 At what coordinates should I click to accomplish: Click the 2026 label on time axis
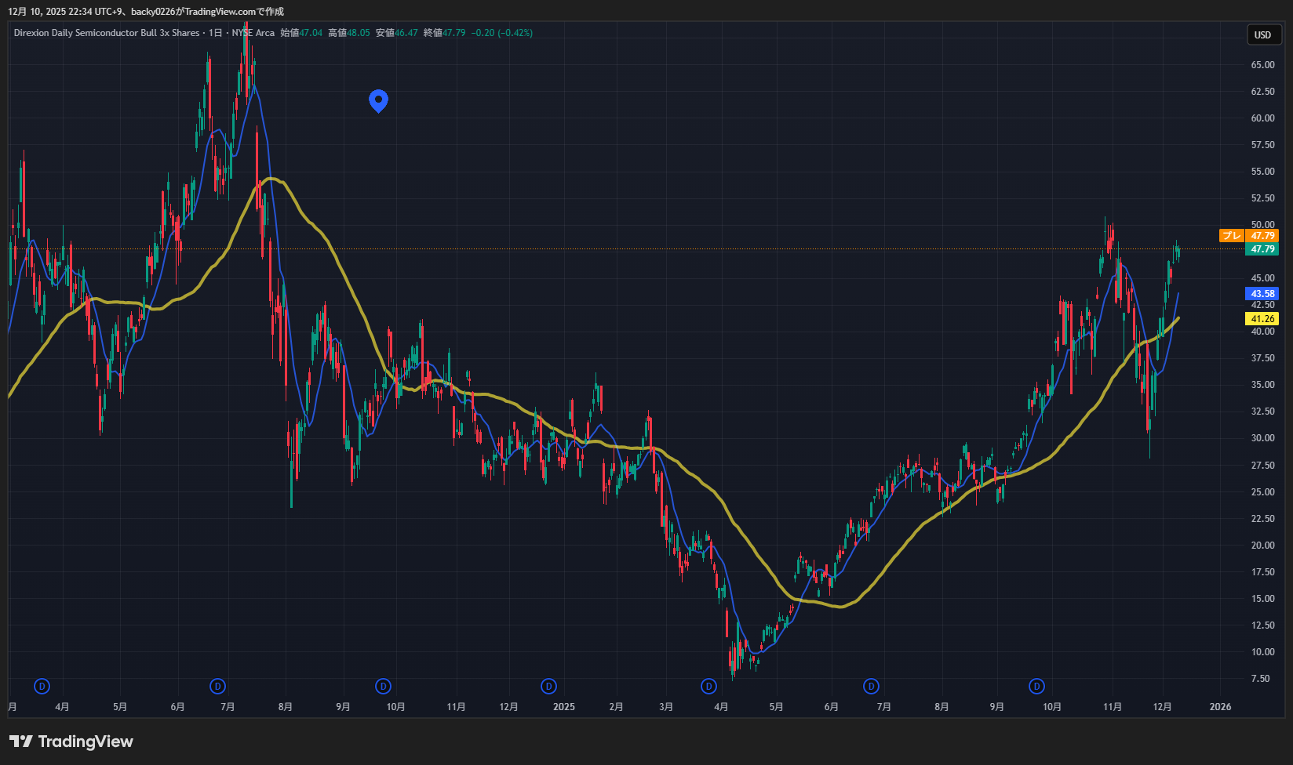[1220, 707]
